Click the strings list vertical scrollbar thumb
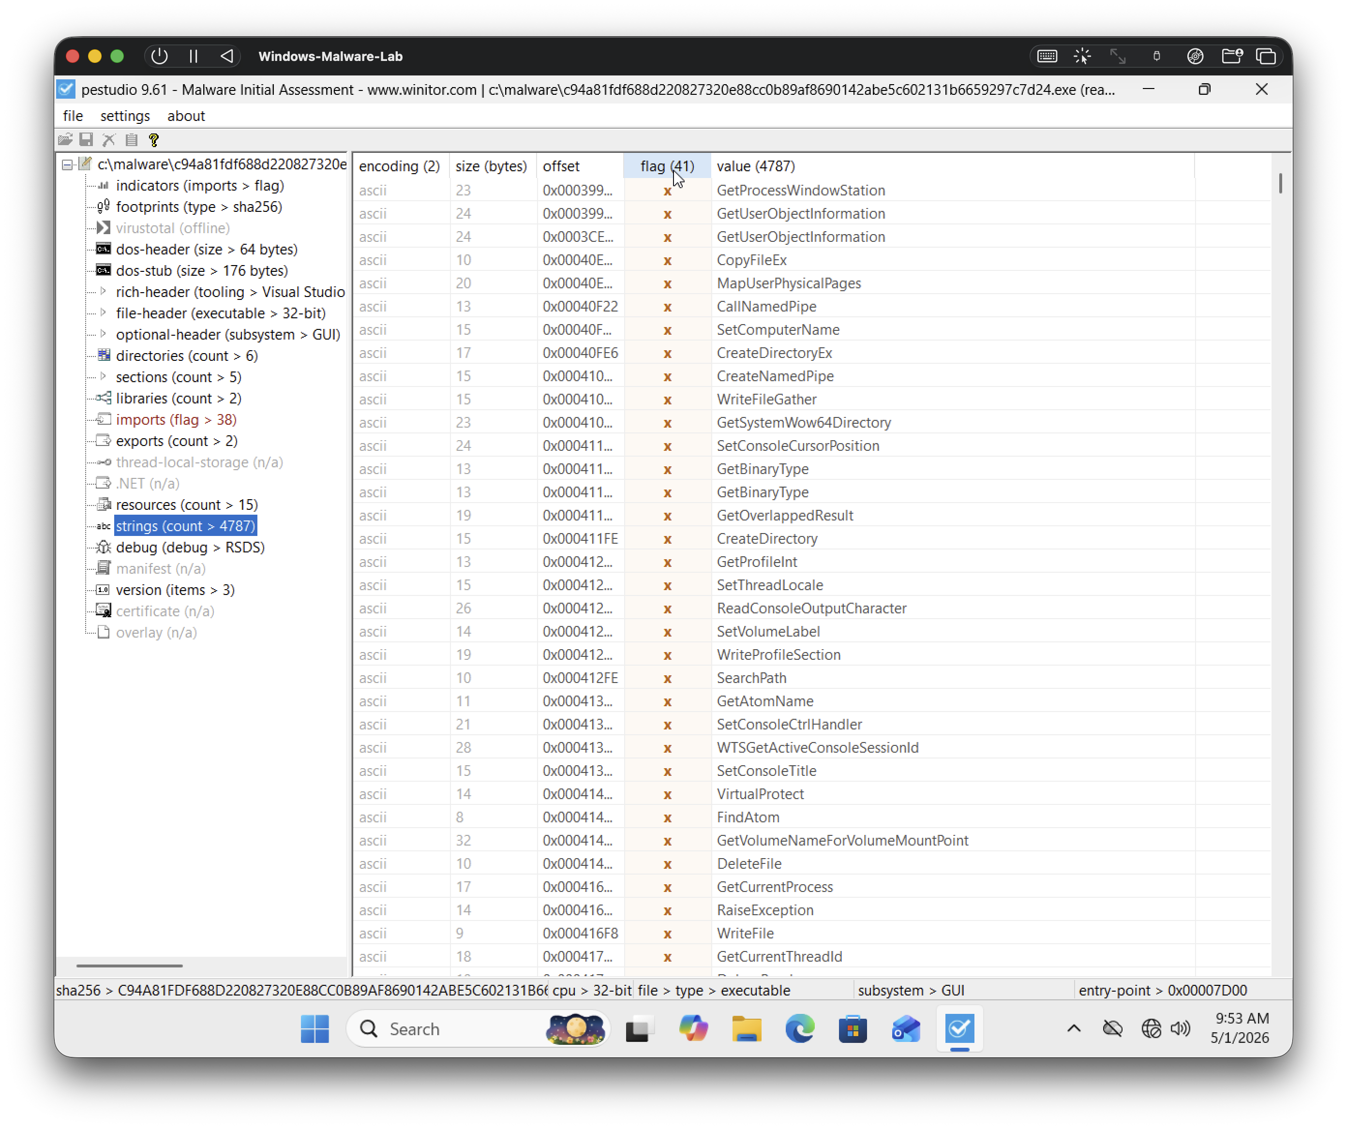The width and height of the screenshot is (1347, 1129). tap(1280, 183)
